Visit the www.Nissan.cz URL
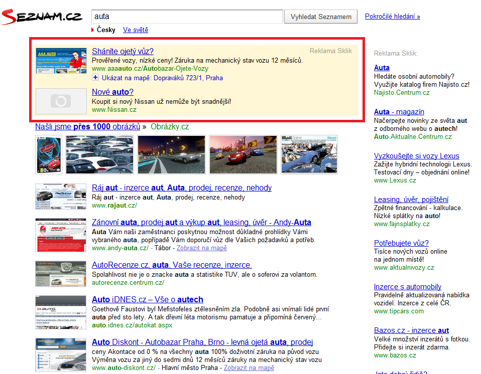 (114, 110)
